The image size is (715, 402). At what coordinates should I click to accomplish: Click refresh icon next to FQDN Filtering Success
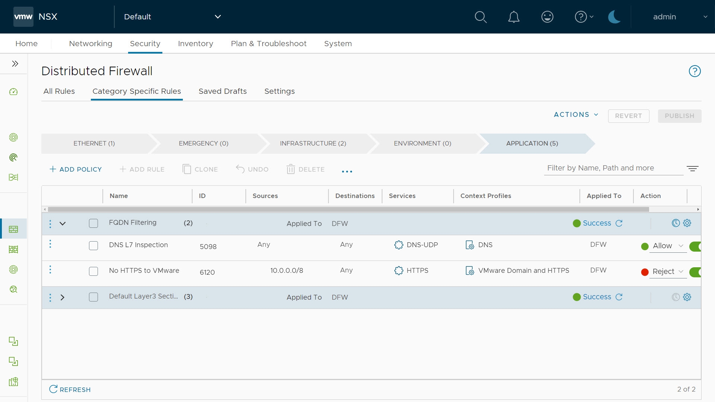point(619,223)
